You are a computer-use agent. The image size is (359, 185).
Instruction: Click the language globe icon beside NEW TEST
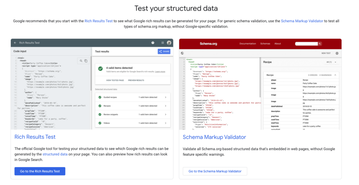(x=337, y=53)
